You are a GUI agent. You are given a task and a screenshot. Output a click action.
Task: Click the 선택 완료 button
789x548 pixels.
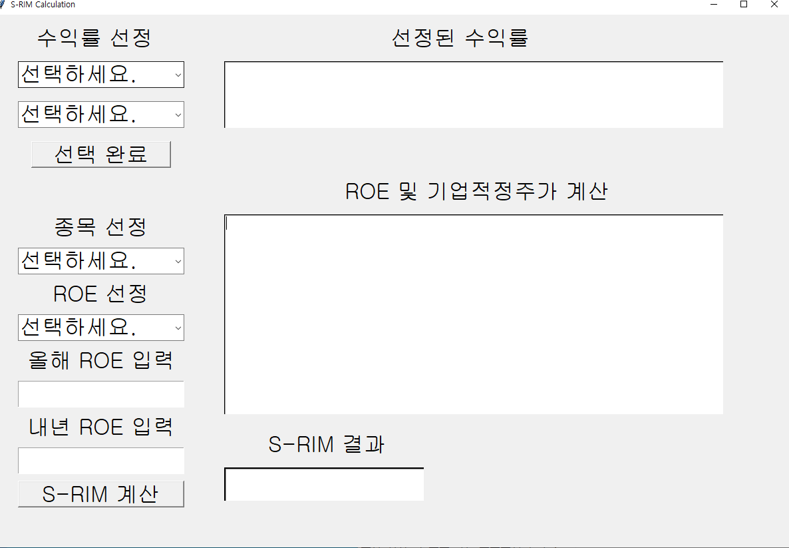[x=100, y=154]
